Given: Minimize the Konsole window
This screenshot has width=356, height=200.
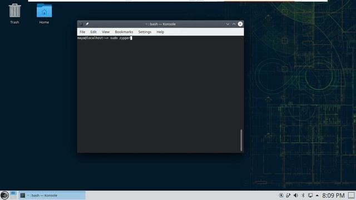Looking at the screenshot, I should click(228, 24).
